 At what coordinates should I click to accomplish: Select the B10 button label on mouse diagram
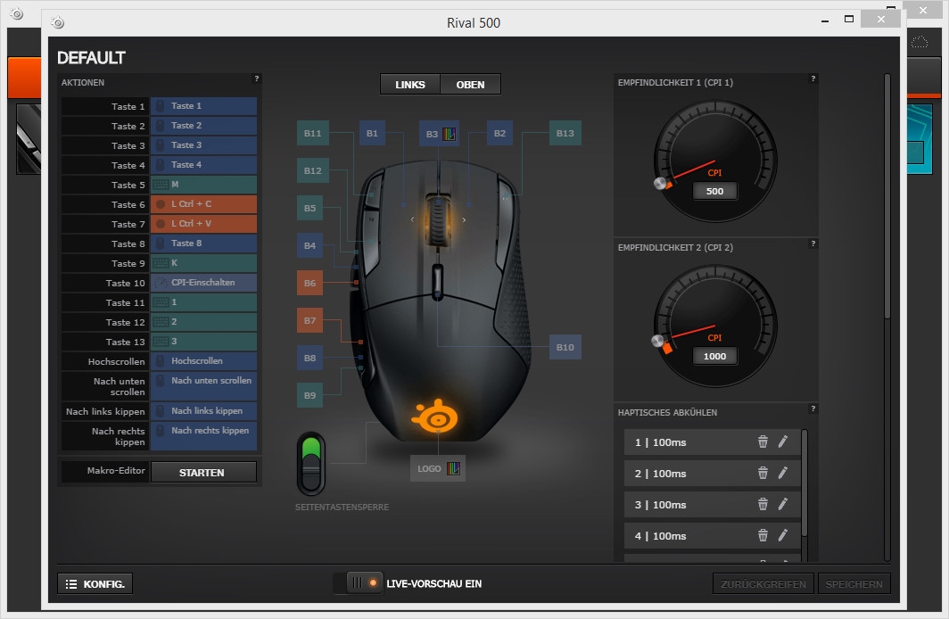tap(565, 347)
